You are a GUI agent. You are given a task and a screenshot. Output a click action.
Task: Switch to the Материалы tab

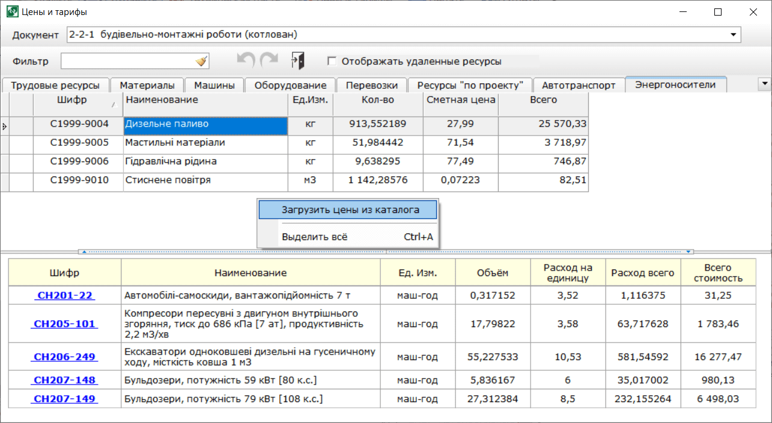click(147, 85)
